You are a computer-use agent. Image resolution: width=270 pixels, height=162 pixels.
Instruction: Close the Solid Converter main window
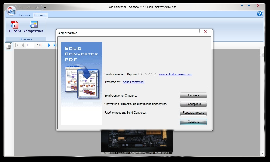coord(258,6)
